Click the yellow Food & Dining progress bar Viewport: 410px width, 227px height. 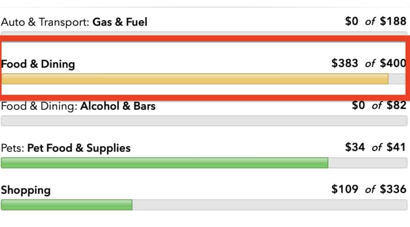pos(195,79)
